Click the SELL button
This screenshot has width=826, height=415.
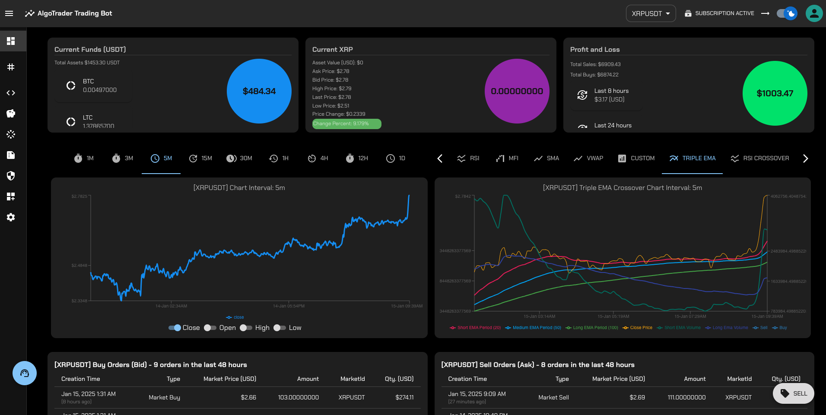(x=793, y=393)
